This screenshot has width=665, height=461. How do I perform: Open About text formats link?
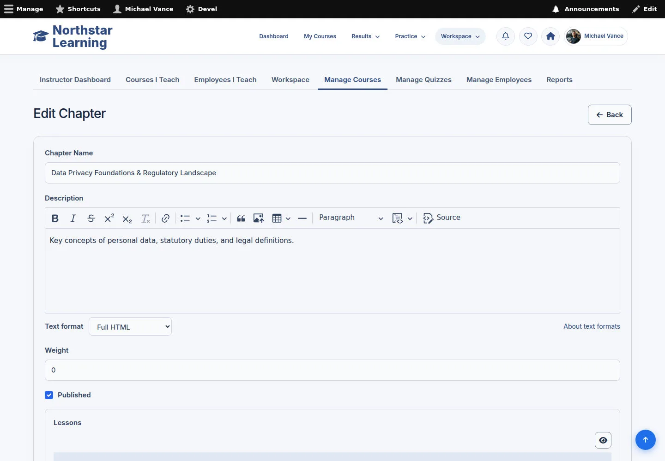click(x=592, y=326)
